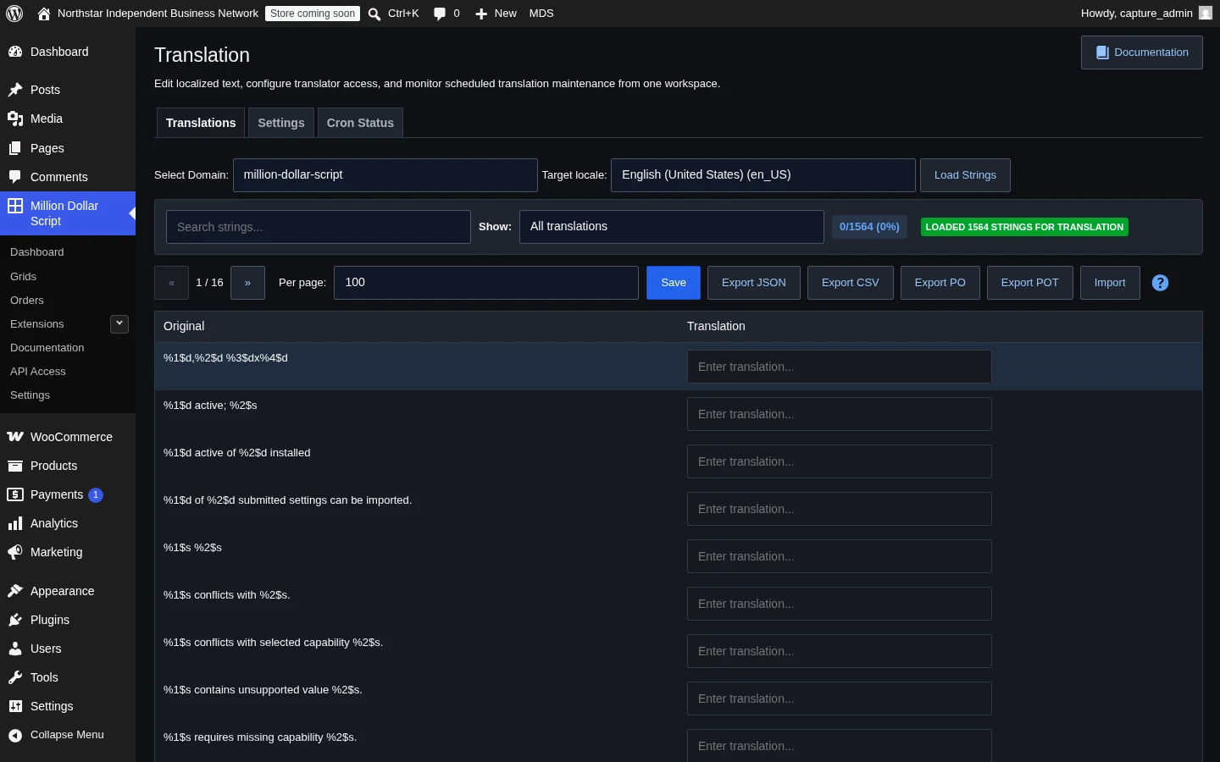Click the capture_admin user avatar

pos(1206,14)
